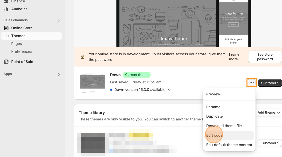Expand the Apps section chevron
Viewport: 282px width, 157px height.
59,74
